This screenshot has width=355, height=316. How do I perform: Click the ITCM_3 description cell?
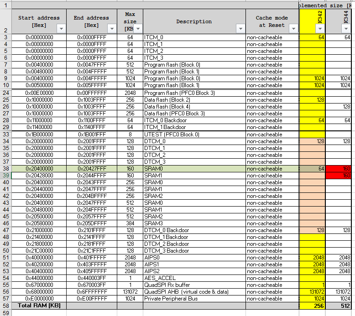pos(194,58)
